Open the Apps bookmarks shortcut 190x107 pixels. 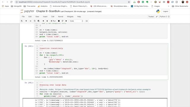[x=5, y=6]
